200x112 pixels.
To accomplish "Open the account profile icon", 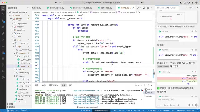I will coord(197,2).
